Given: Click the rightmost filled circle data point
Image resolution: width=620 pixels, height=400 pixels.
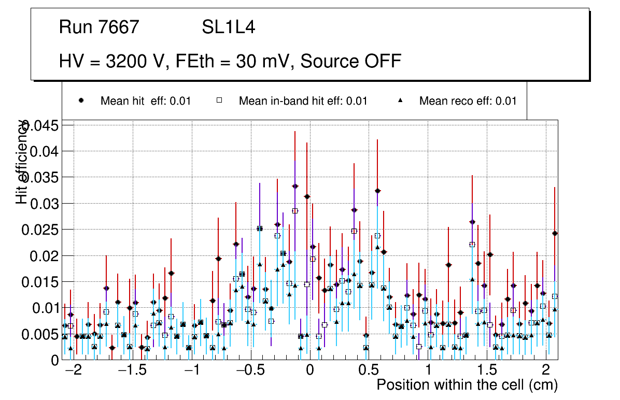Looking at the screenshot, I should click(555, 233).
